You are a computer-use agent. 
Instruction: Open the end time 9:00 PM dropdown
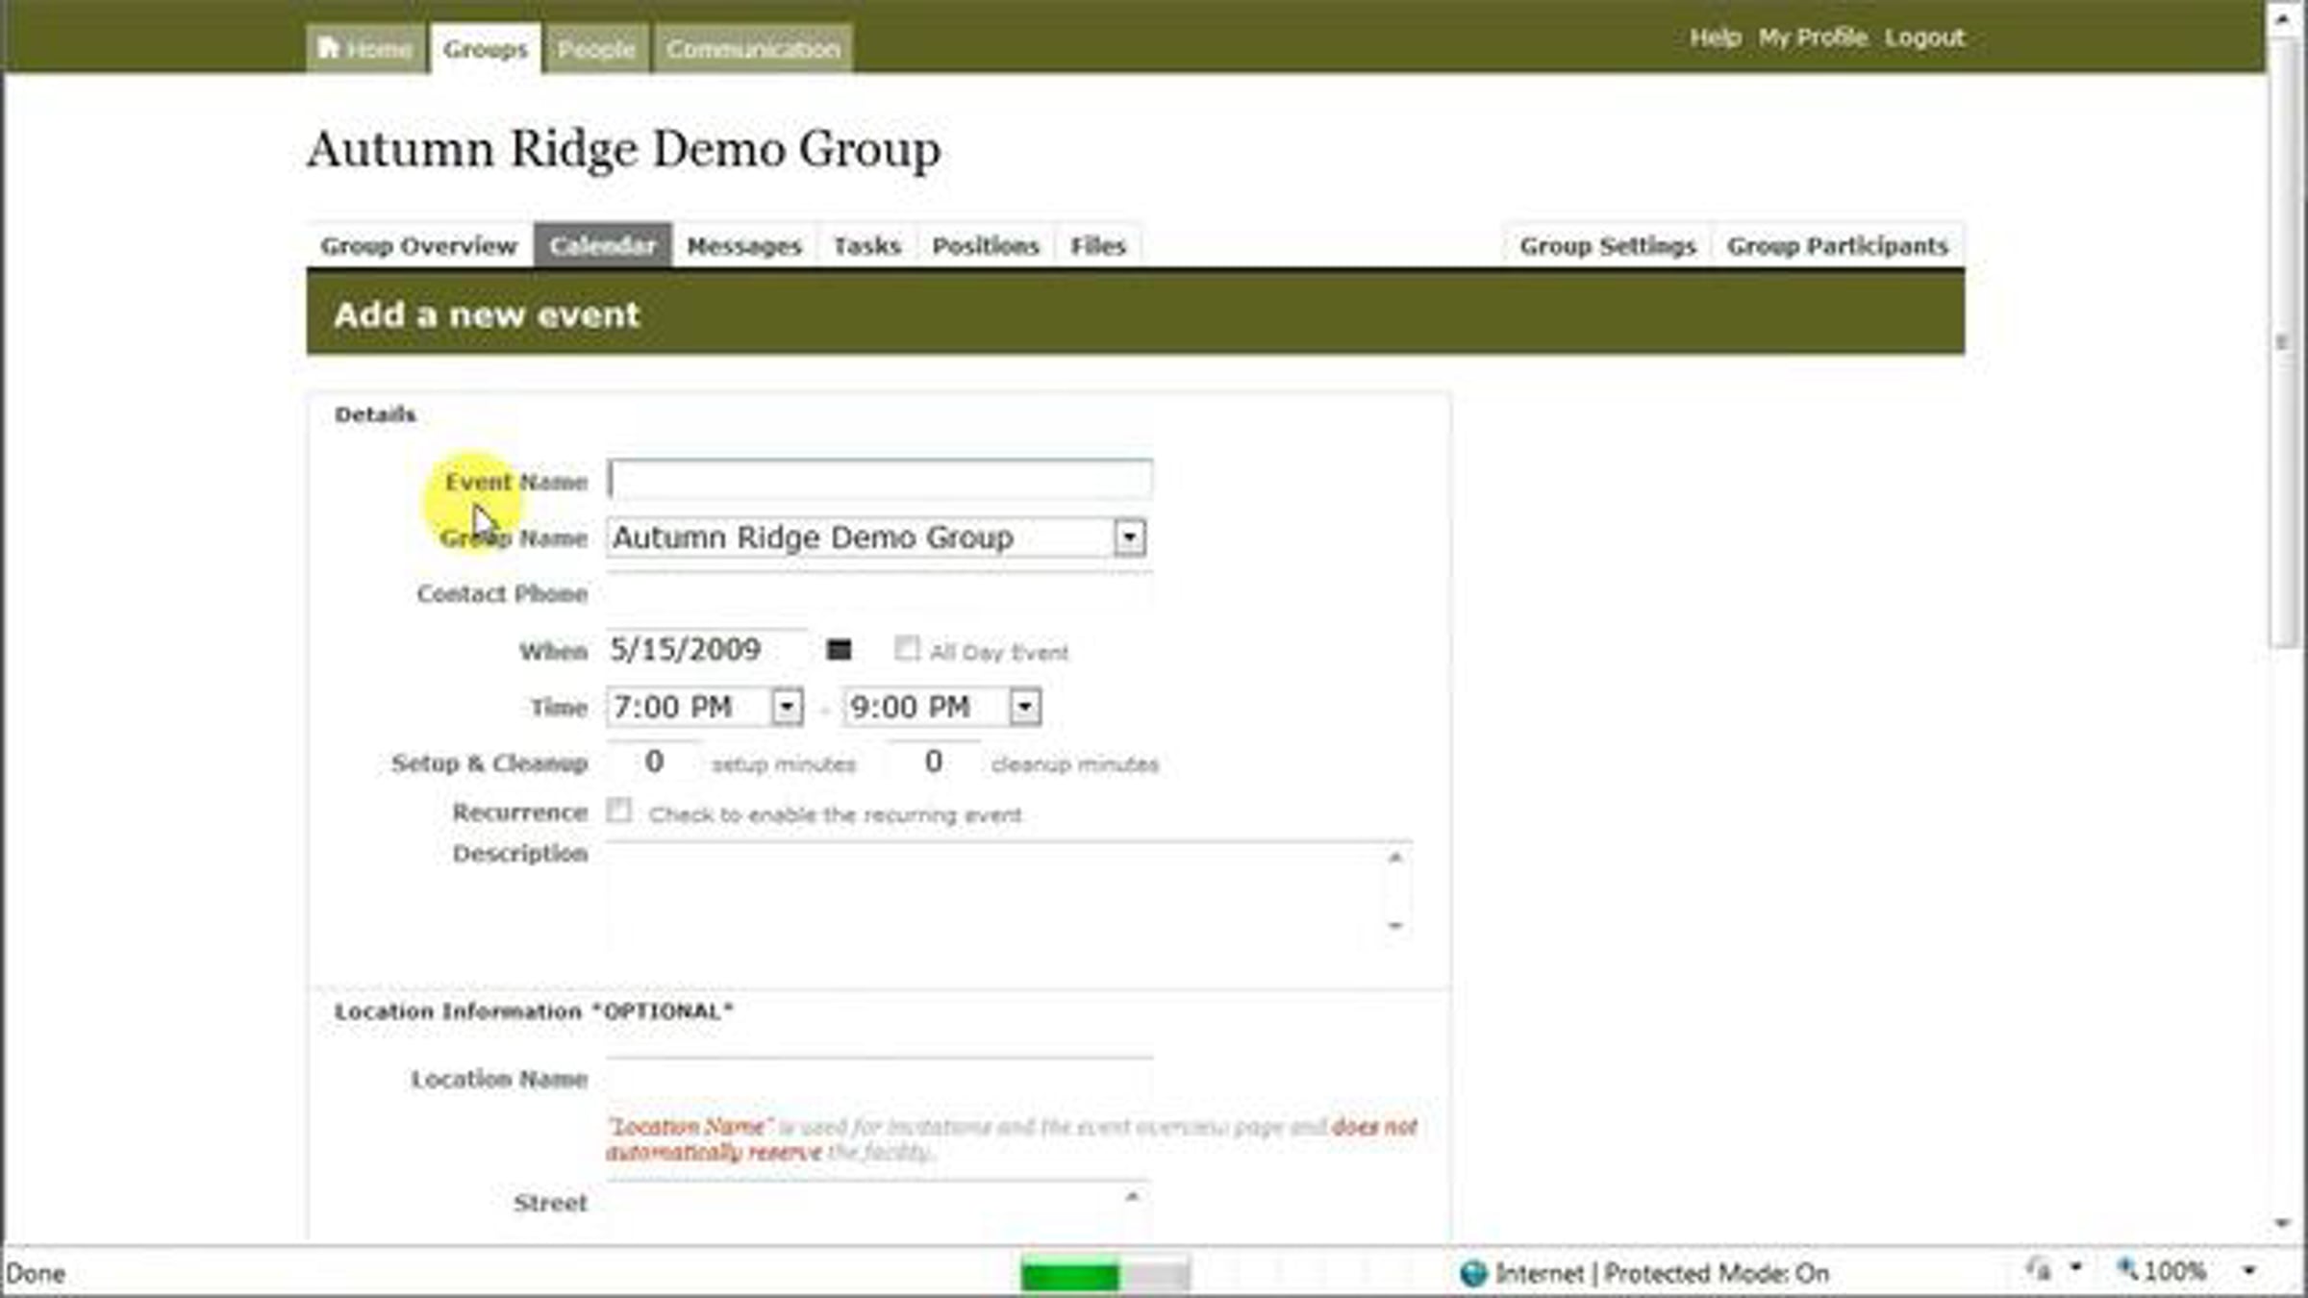1024,708
